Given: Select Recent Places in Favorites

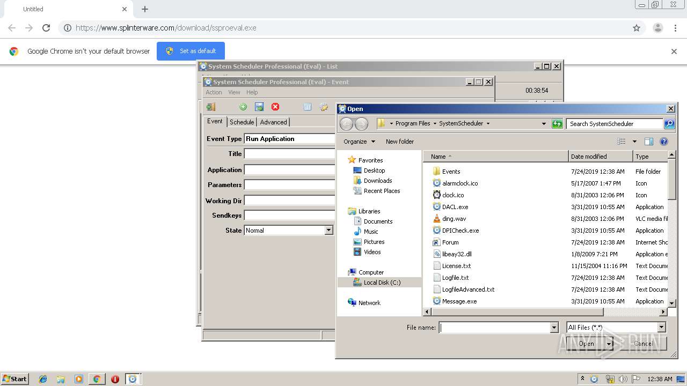Looking at the screenshot, I should click(382, 191).
